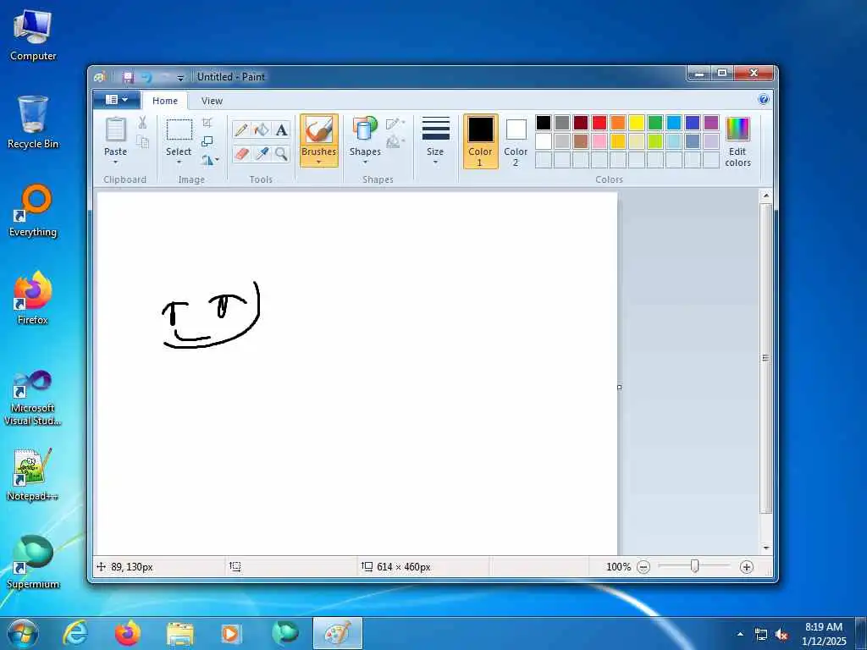This screenshot has width=867, height=650.
Task: Select the Fill with color bucket tool
Action: coord(261,129)
